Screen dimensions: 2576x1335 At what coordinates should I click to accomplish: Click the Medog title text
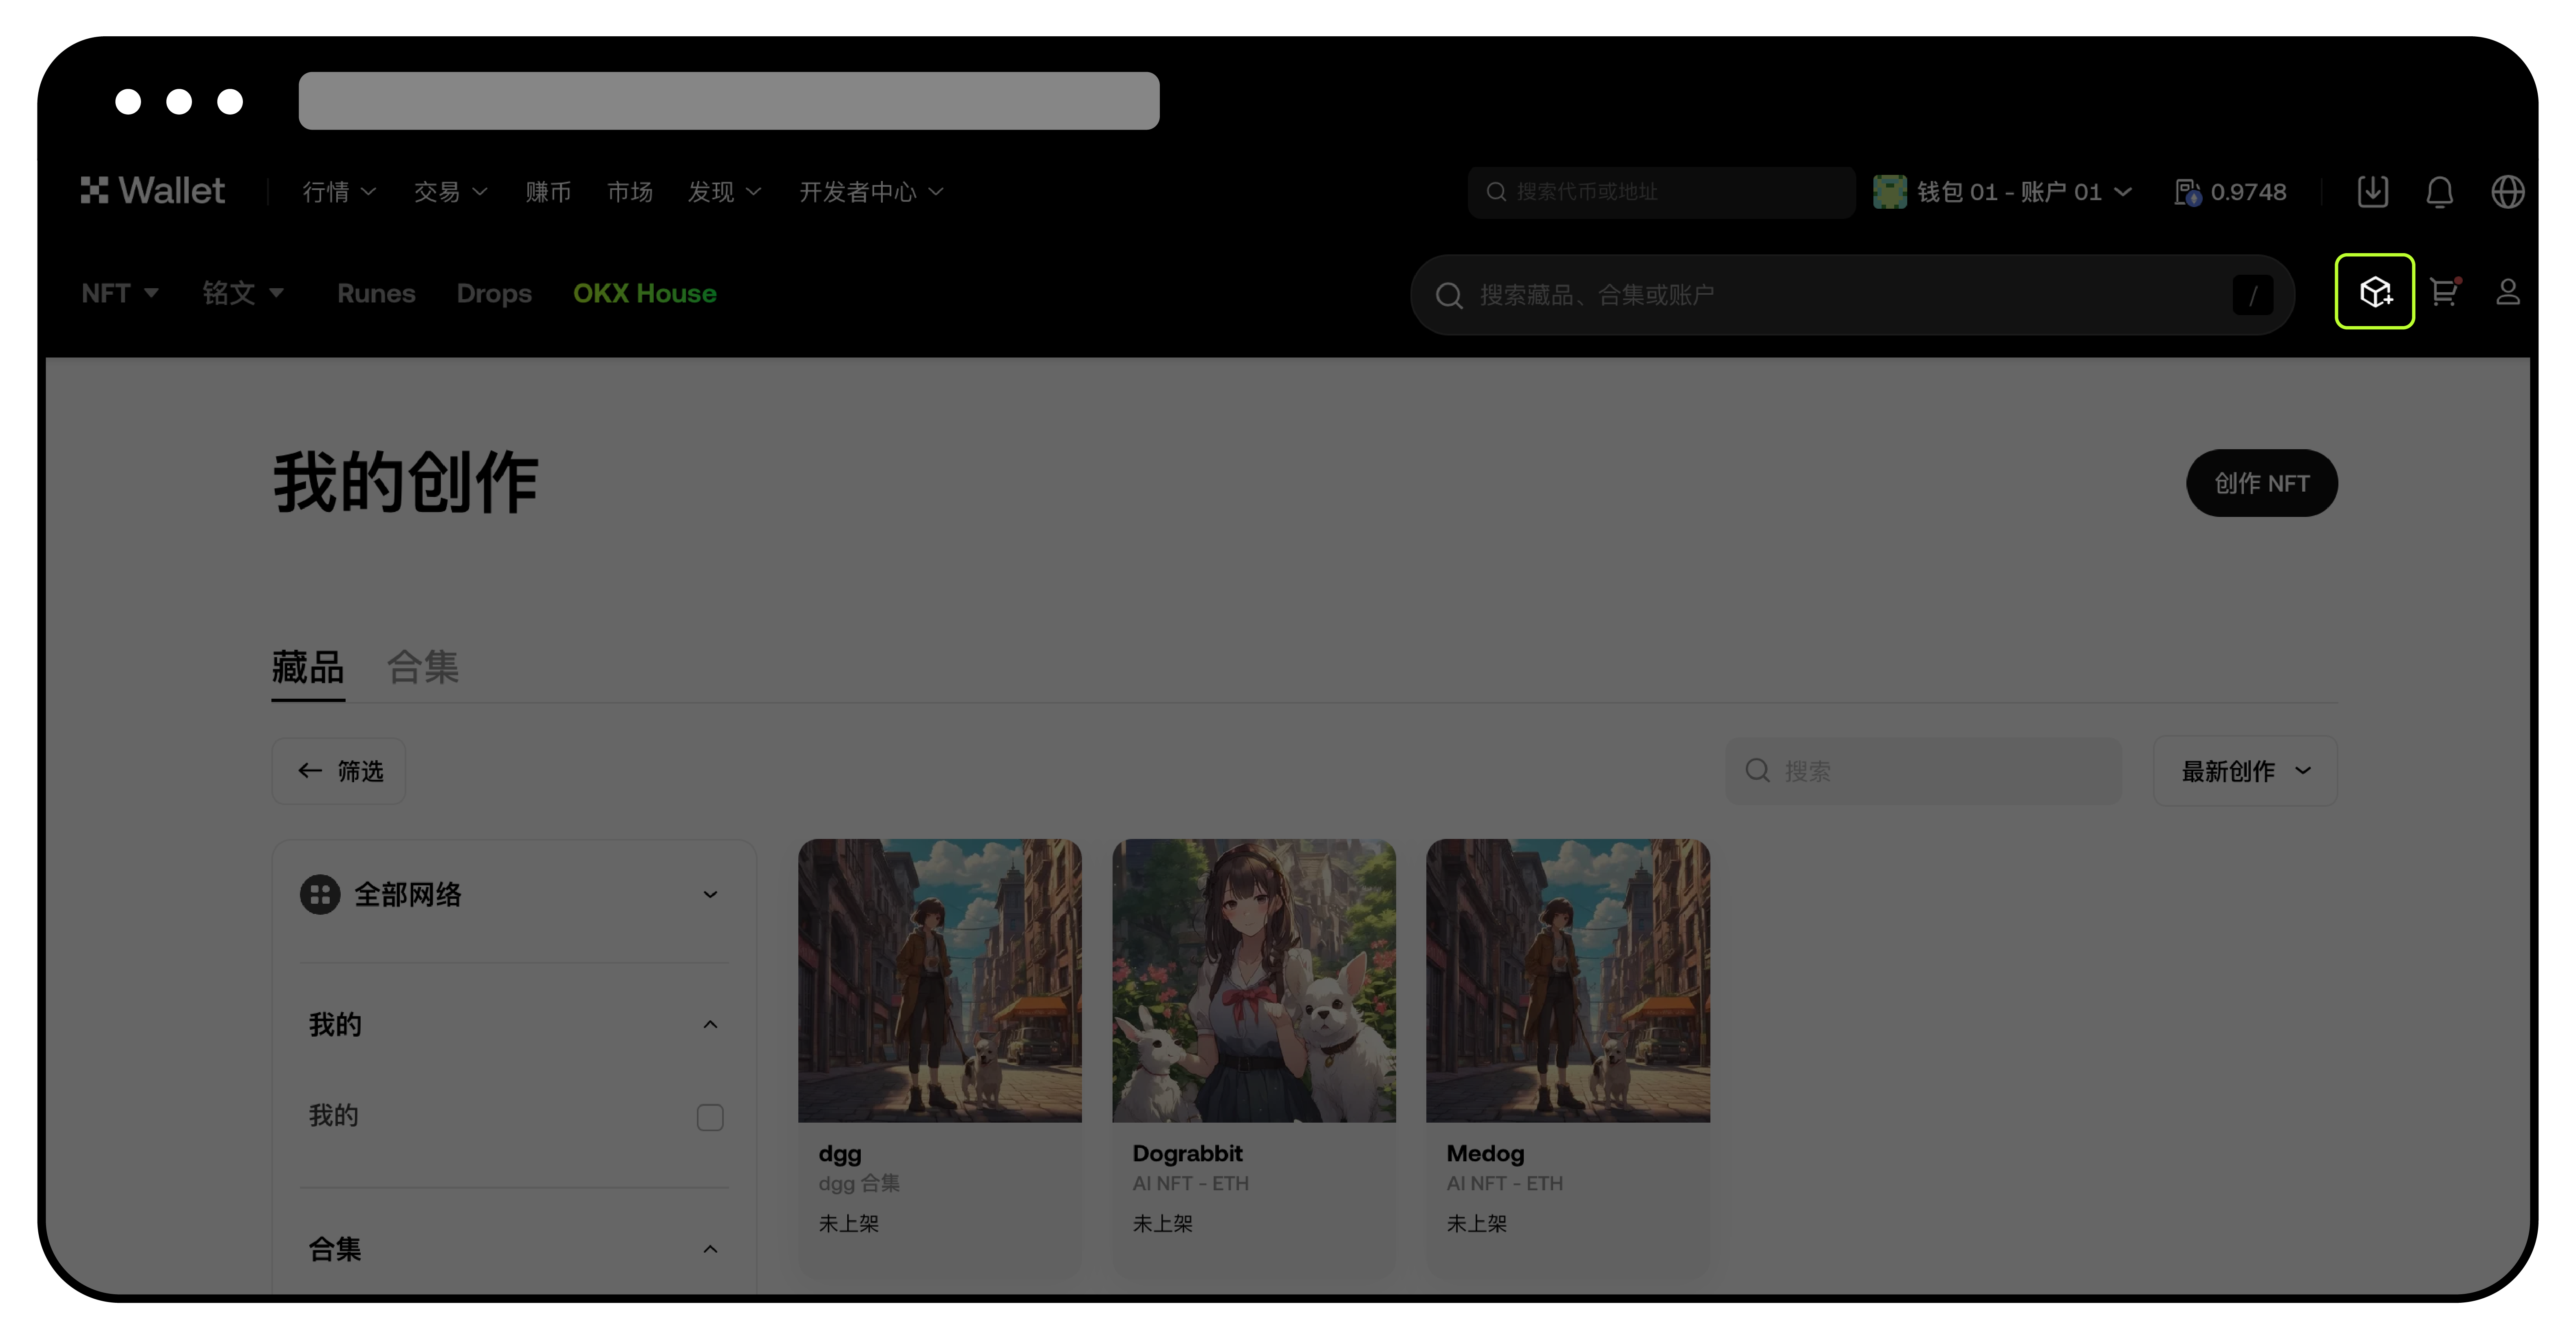click(1485, 1153)
